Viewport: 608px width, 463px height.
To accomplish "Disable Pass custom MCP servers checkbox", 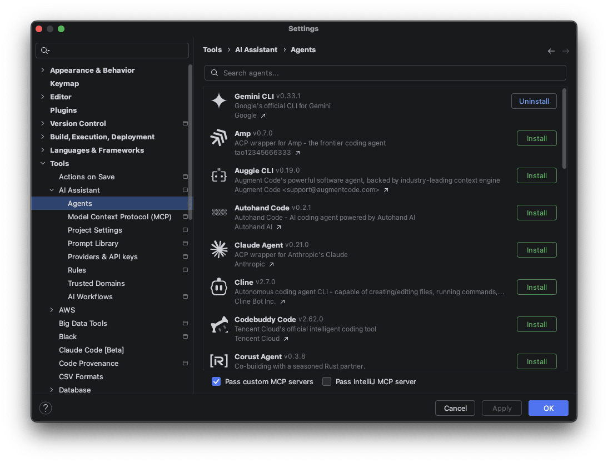I will pos(216,382).
